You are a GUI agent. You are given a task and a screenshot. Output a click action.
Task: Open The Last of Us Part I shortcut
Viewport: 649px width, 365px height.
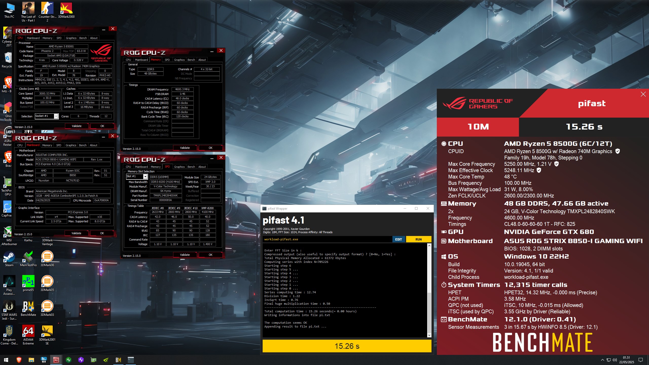28,12
